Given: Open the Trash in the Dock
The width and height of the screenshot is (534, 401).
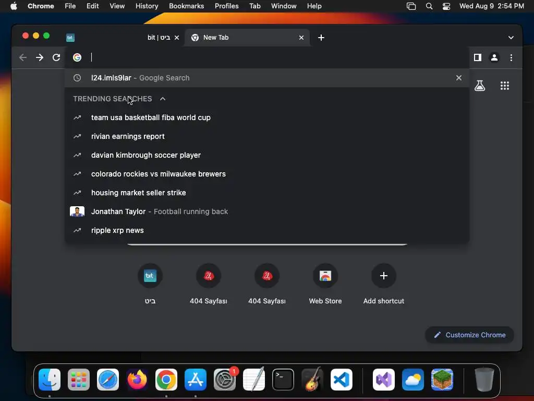Looking at the screenshot, I should click(484, 380).
